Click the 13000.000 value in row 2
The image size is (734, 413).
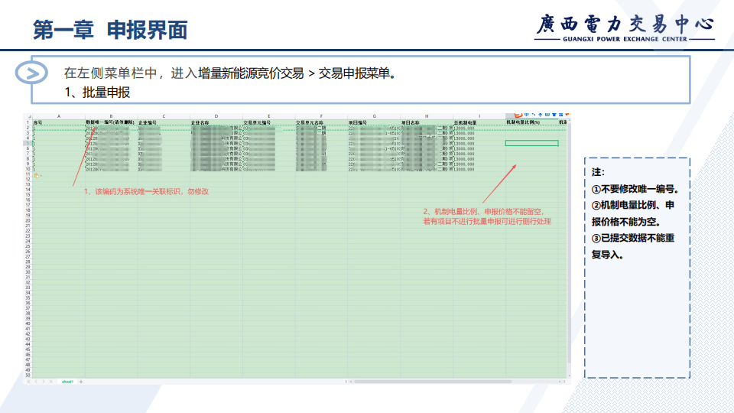coord(464,128)
